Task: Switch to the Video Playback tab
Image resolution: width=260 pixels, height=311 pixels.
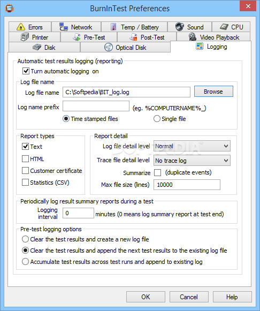Action: (213, 37)
